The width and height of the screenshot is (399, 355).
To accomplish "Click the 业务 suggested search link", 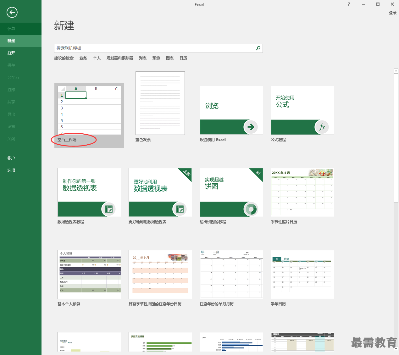I will 83,58.
